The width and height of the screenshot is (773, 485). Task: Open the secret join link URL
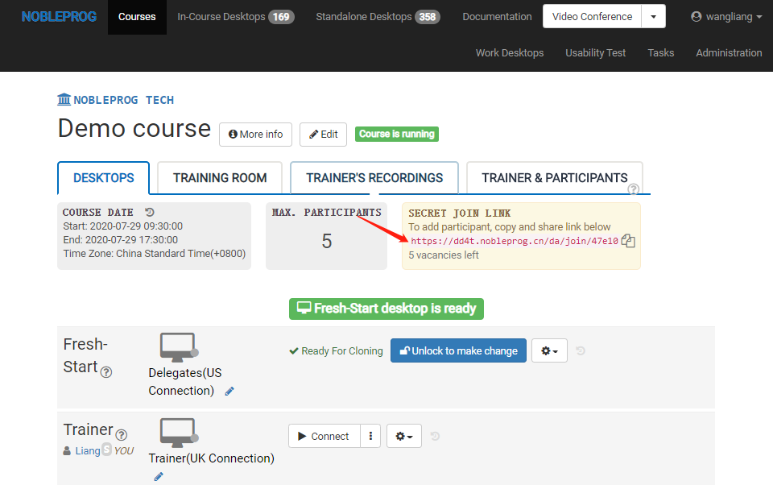tap(515, 241)
